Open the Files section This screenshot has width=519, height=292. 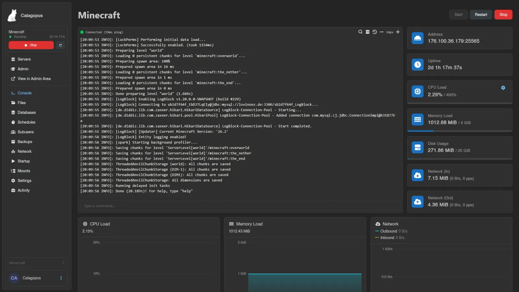point(37,103)
